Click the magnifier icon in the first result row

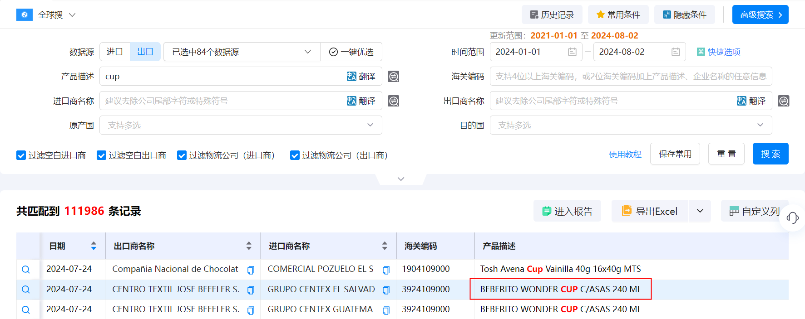coord(26,270)
